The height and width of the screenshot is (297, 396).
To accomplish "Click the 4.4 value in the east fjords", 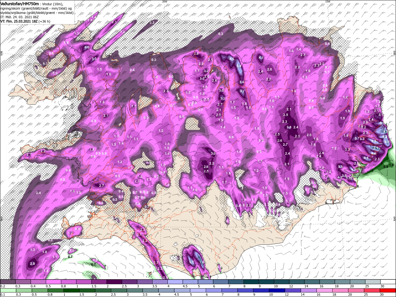I will 366,158.
